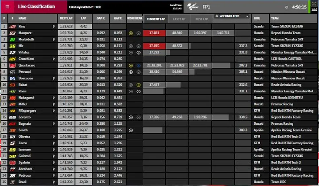The height and width of the screenshot is (186, 319).
Task: Click Rins number 42 badge
Action: coord(12,27)
